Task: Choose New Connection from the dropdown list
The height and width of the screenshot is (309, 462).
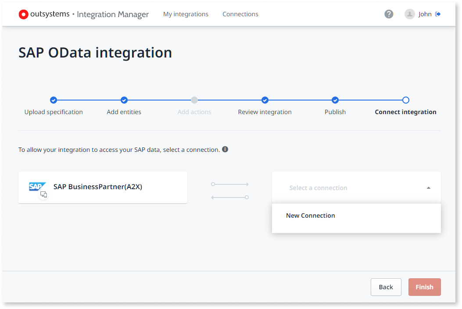Action: click(x=311, y=216)
